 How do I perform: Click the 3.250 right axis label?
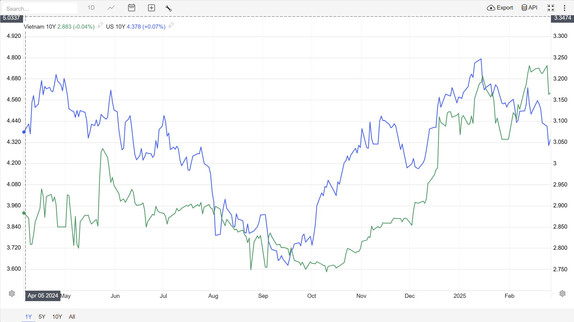click(x=560, y=57)
